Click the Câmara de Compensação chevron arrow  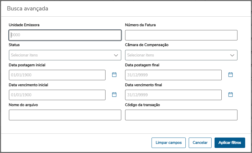point(232,55)
